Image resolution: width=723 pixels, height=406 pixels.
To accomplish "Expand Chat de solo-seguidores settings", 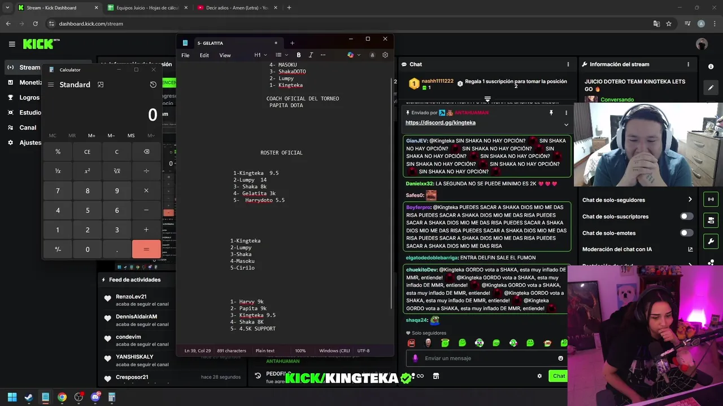I will pyautogui.click(x=690, y=200).
